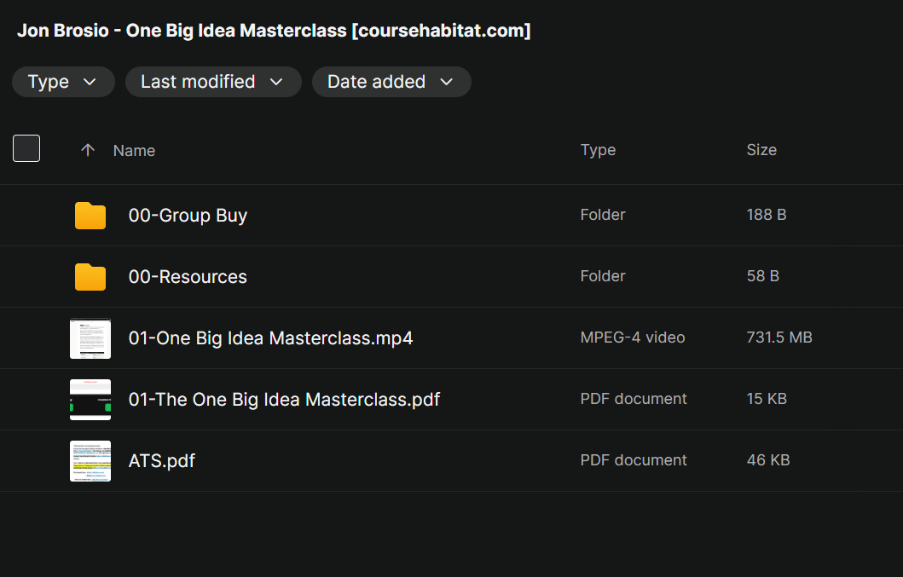Viewport: 903px width, 577px height.
Task: Sort files by the Name column
Action: 134,151
